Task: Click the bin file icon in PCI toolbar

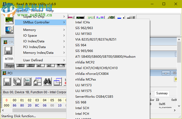Action: click(27, 82)
